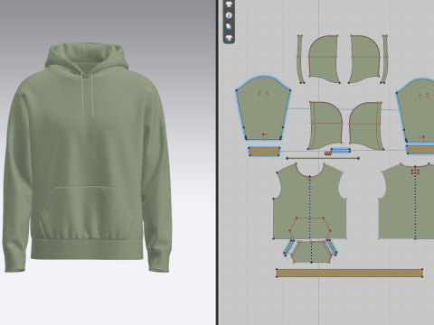The height and width of the screenshot is (325, 434).
Task: Click the hexagonal pocket outline on front bodice
Action: point(310,228)
